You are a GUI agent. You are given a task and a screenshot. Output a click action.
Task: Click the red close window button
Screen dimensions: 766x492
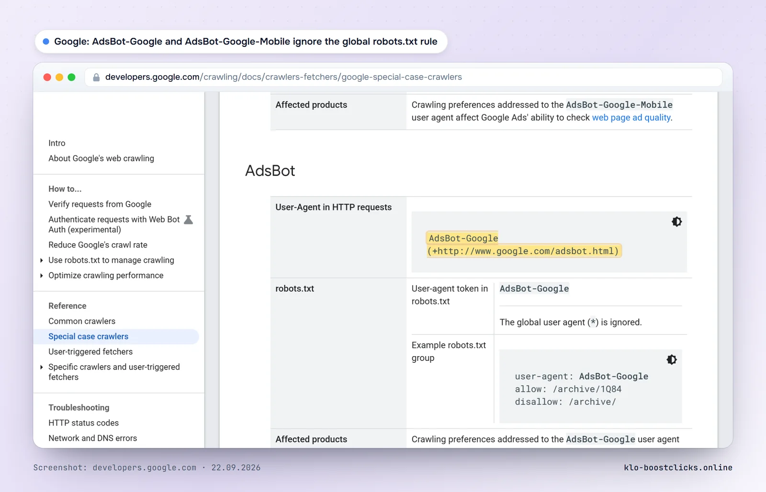(x=47, y=77)
